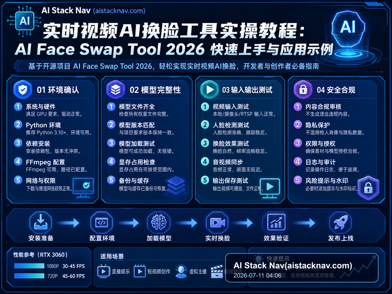
Task: Click the 本地/摄像头/RTSP 输入正常 description line
Action: point(245,114)
